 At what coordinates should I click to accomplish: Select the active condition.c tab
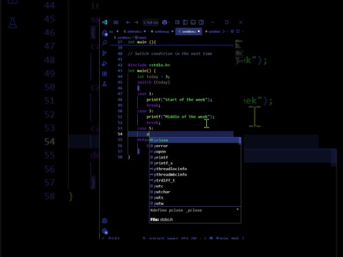click(189, 32)
